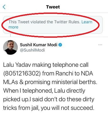Open the three-dot more options menu
The image size is (108, 113).
[x=100, y=45]
